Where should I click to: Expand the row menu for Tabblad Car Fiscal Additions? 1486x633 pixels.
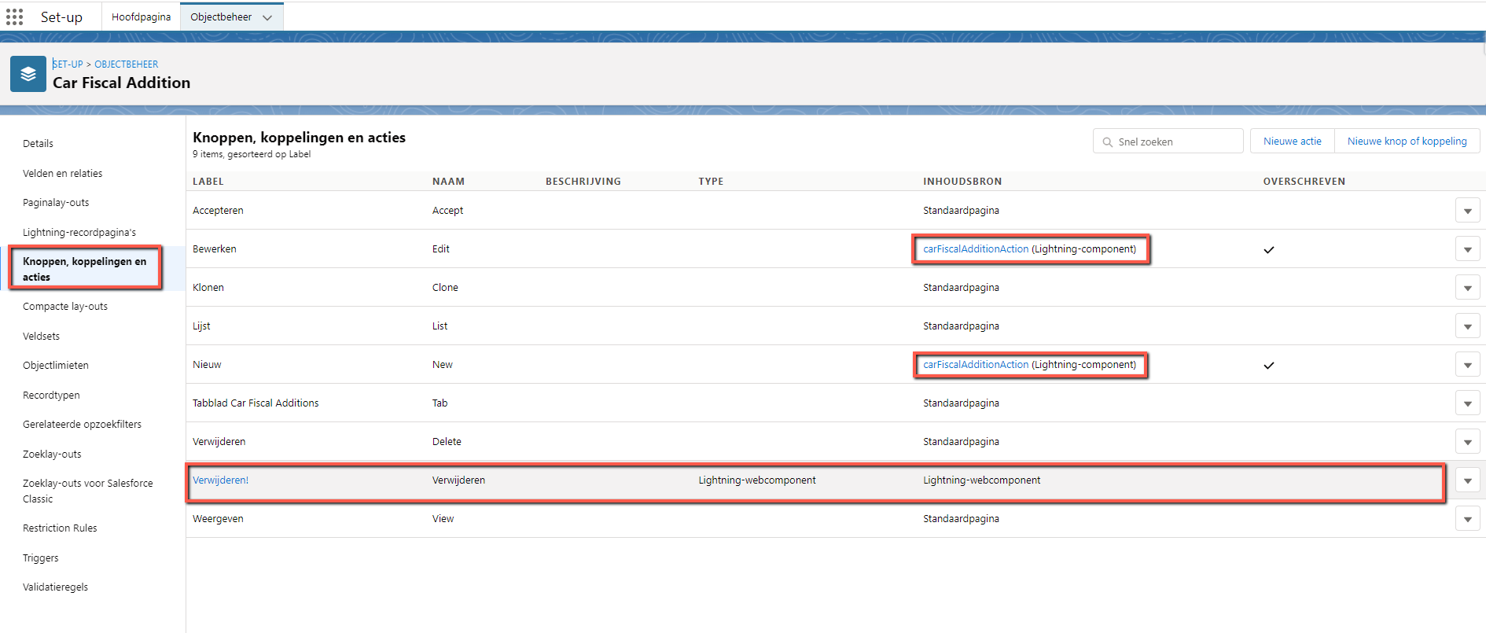[x=1467, y=403]
